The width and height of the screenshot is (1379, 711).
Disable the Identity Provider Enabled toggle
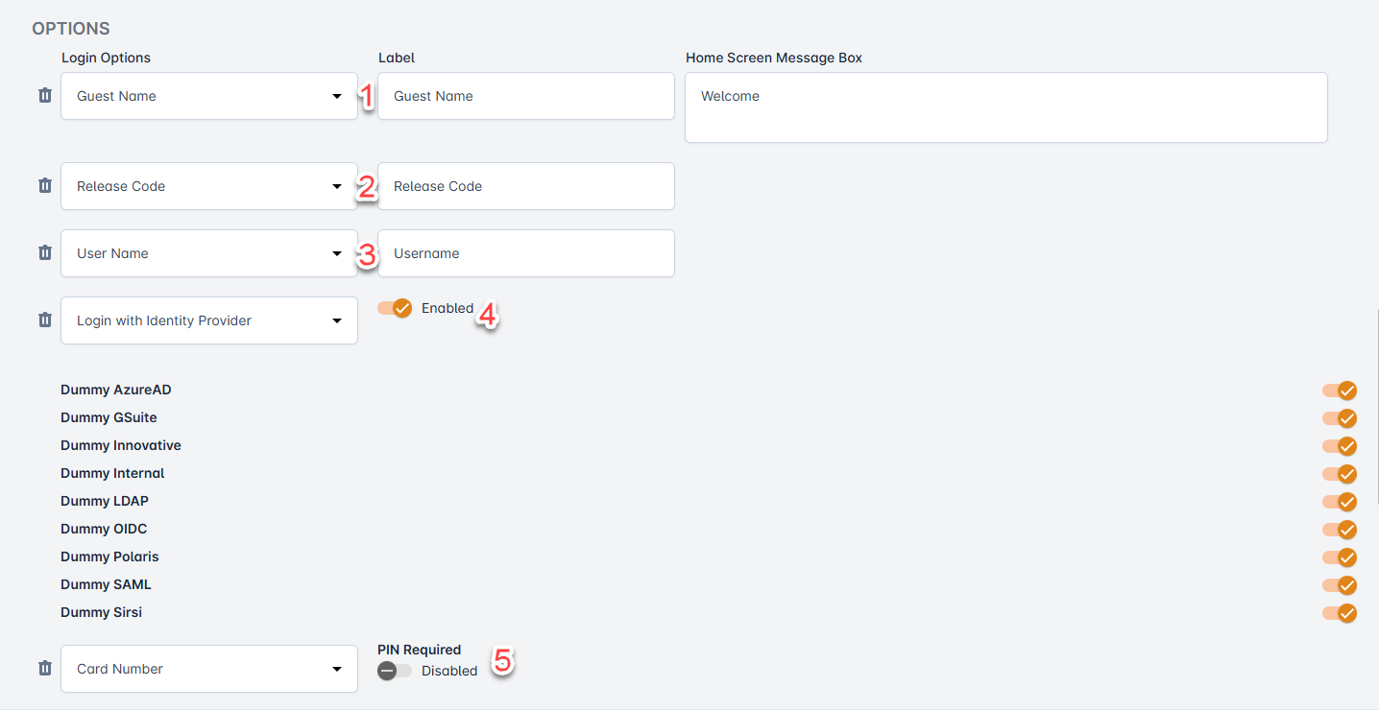395,308
